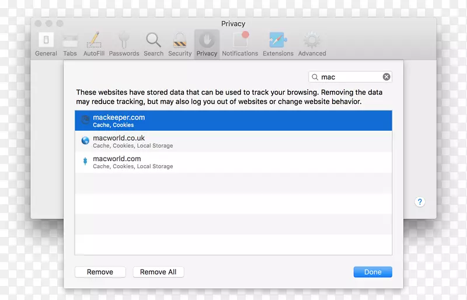Open the Security preferences pane
This screenshot has width=467, height=300.
(x=180, y=44)
